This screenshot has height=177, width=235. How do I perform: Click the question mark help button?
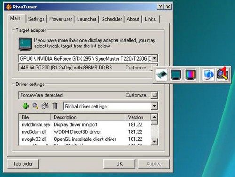point(160,7)
